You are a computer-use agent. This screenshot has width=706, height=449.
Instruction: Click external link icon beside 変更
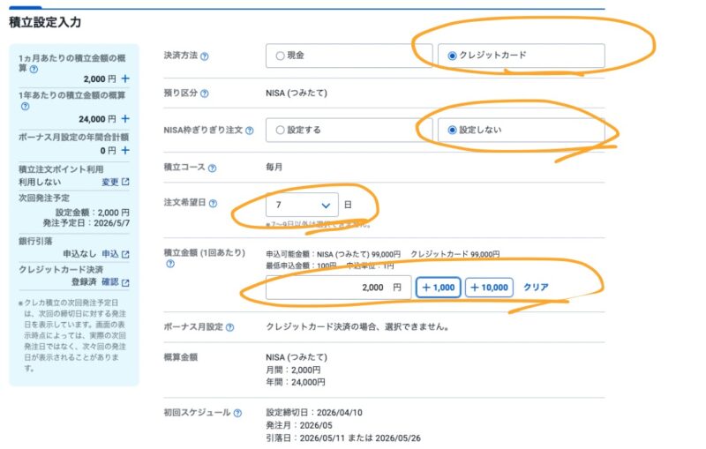(x=125, y=183)
